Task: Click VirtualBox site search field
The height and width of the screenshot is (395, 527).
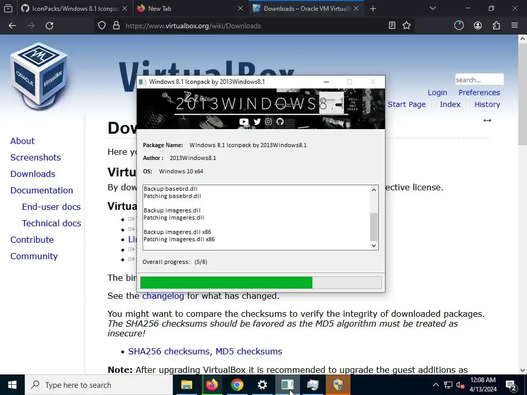Action: [x=479, y=80]
